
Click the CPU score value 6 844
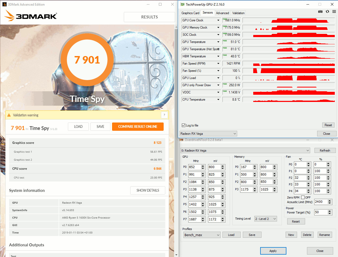coord(158,169)
